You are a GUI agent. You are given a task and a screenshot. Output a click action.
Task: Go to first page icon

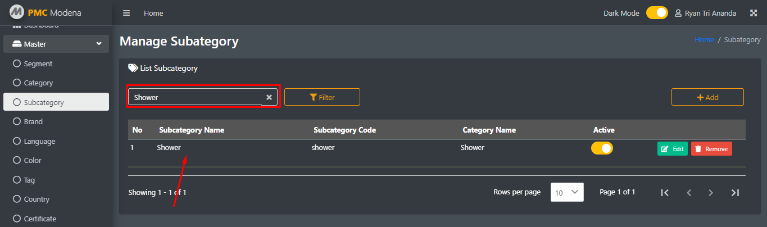665,193
